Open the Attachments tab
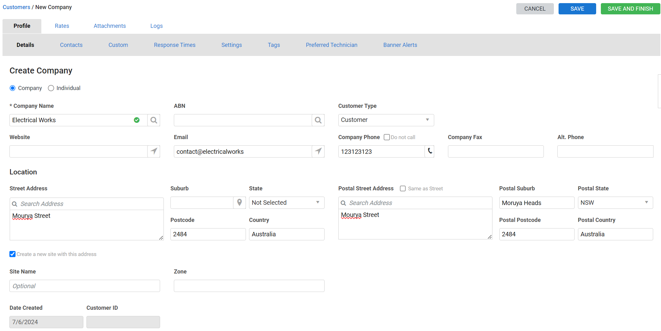This screenshot has height=331, width=661. [110, 26]
